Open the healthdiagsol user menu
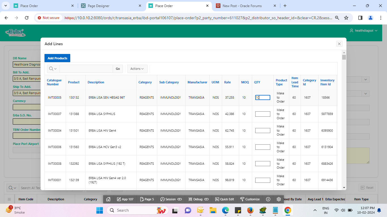This screenshot has width=387, height=217. pyautogui.click(x=363, y=31)
